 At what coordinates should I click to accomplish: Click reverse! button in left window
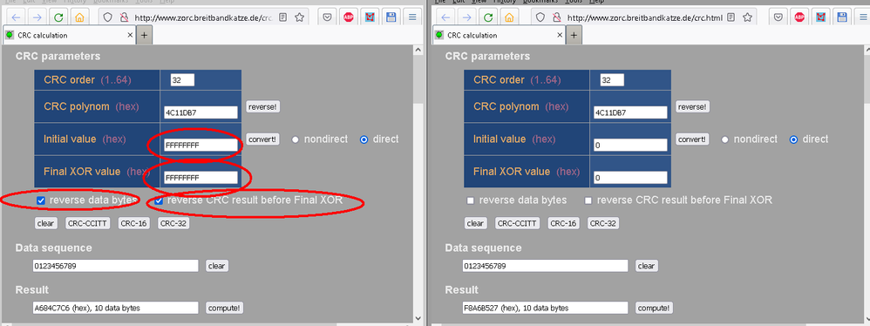263,107
